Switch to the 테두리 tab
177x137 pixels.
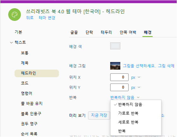[106, 32]
